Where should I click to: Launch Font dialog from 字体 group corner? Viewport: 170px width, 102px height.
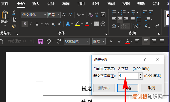[x=106, y=34]
